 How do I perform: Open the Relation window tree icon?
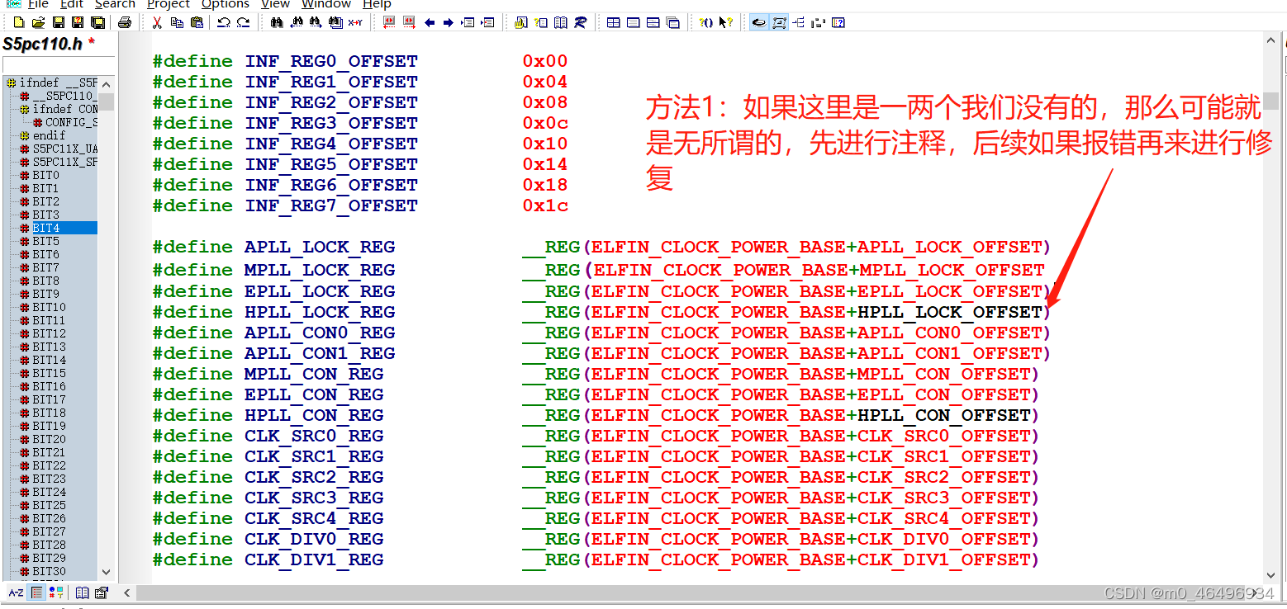pos(798,22)
